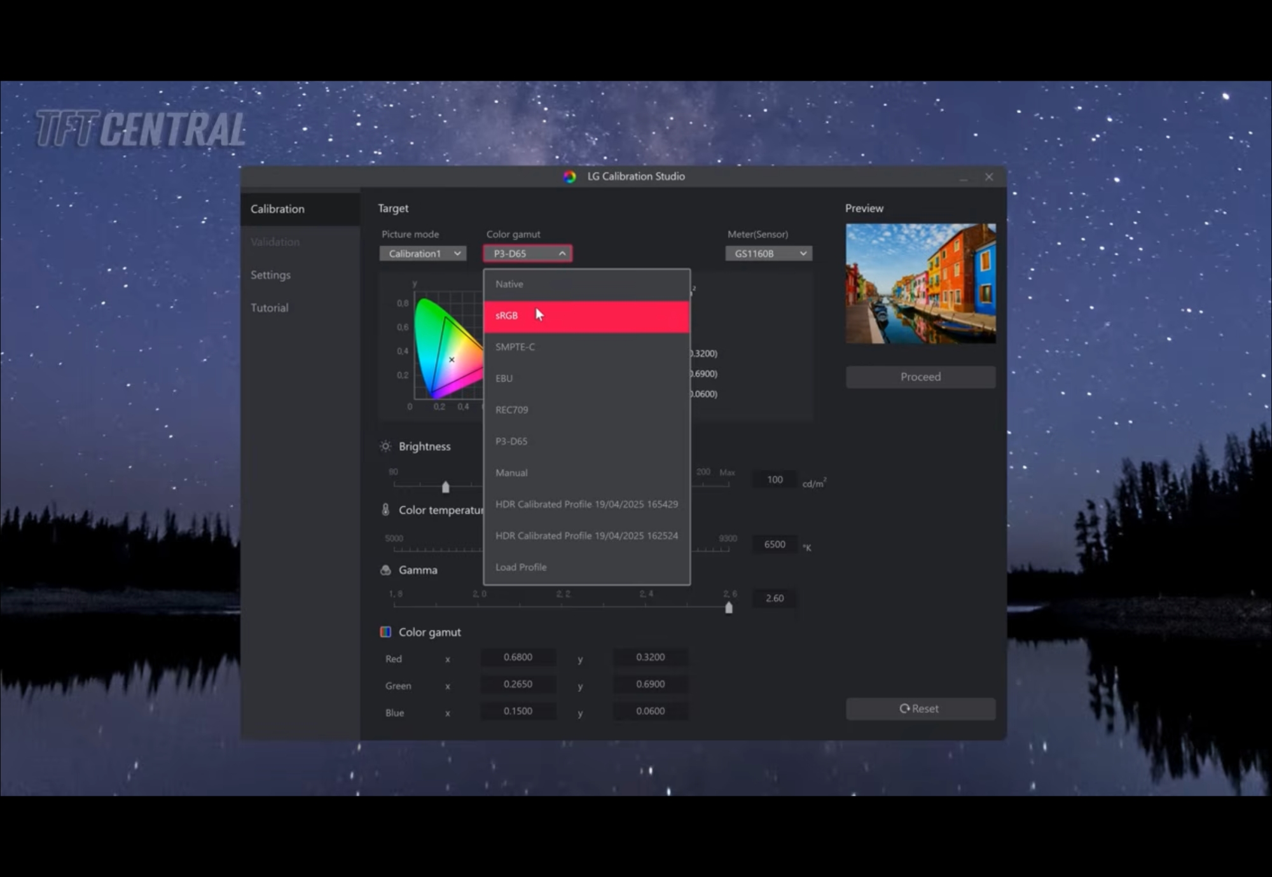The width and height of the screenshot is (1272, 877).
Task: Click the Red x value field
Action: coord(518,657)
